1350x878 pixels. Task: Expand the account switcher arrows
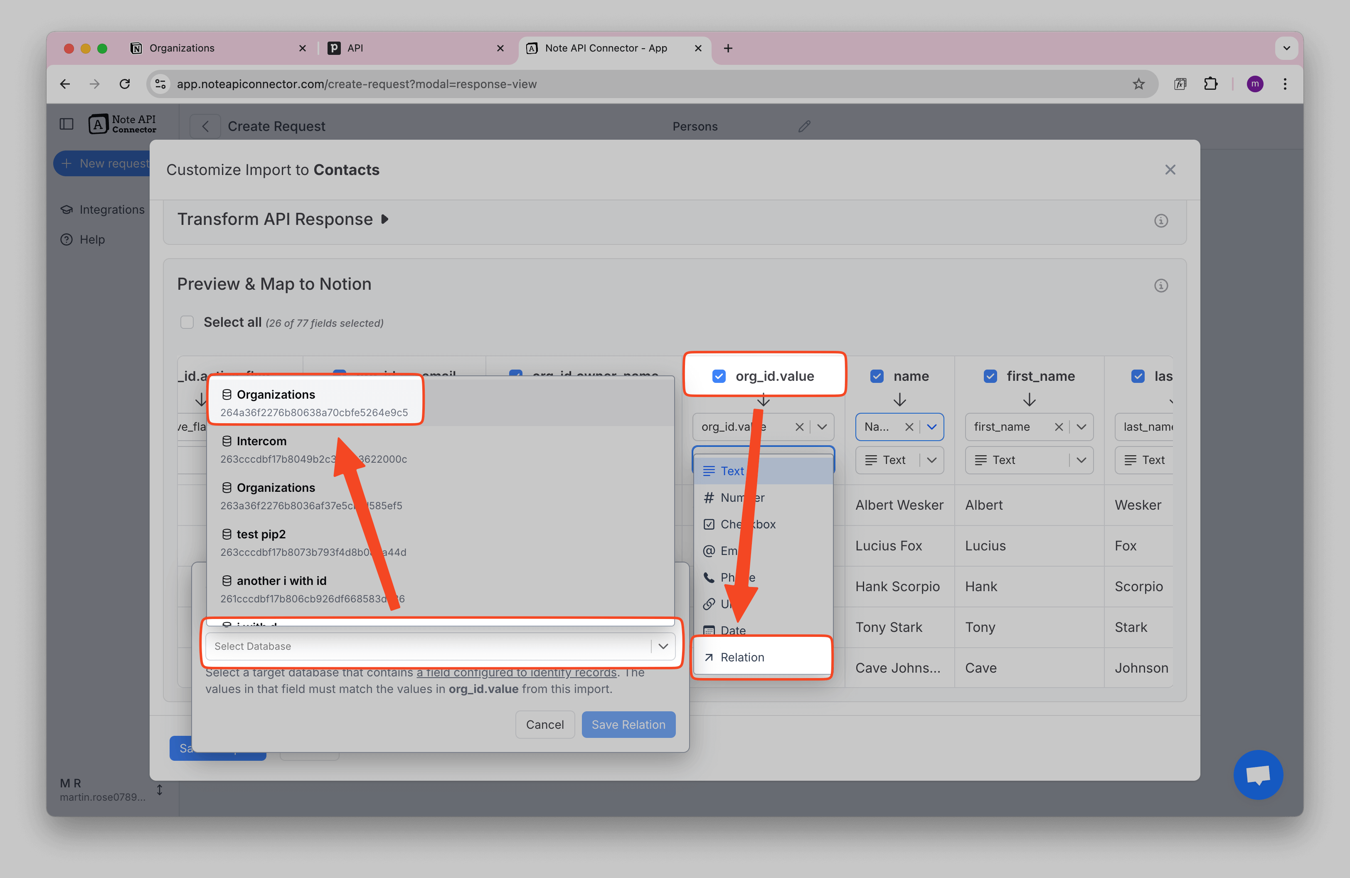[x=160, y=789]
